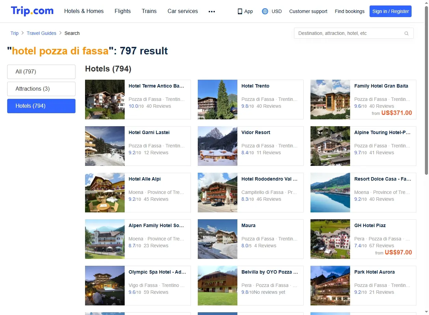Image resolution: width=429 pixels, height=315 pixels.
Task: Open Park Hotel Aurora thumbnail
Action: click(x=330, y=286)
